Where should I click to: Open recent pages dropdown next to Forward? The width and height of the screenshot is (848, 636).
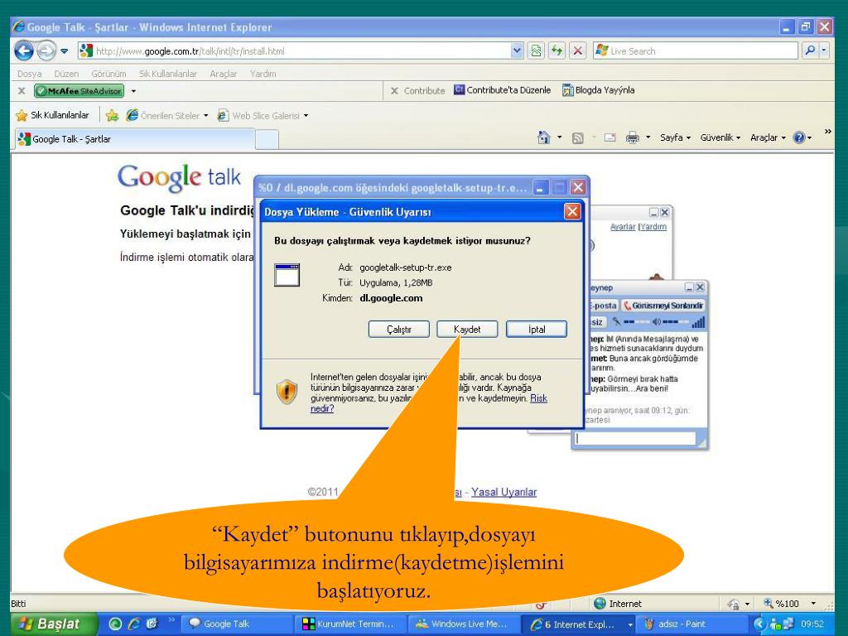65,51
